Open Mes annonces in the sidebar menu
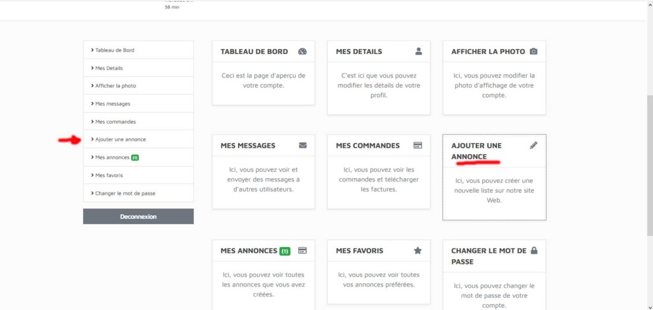The height and width of the screenshot is (310, 653). [x=138, y=157]
